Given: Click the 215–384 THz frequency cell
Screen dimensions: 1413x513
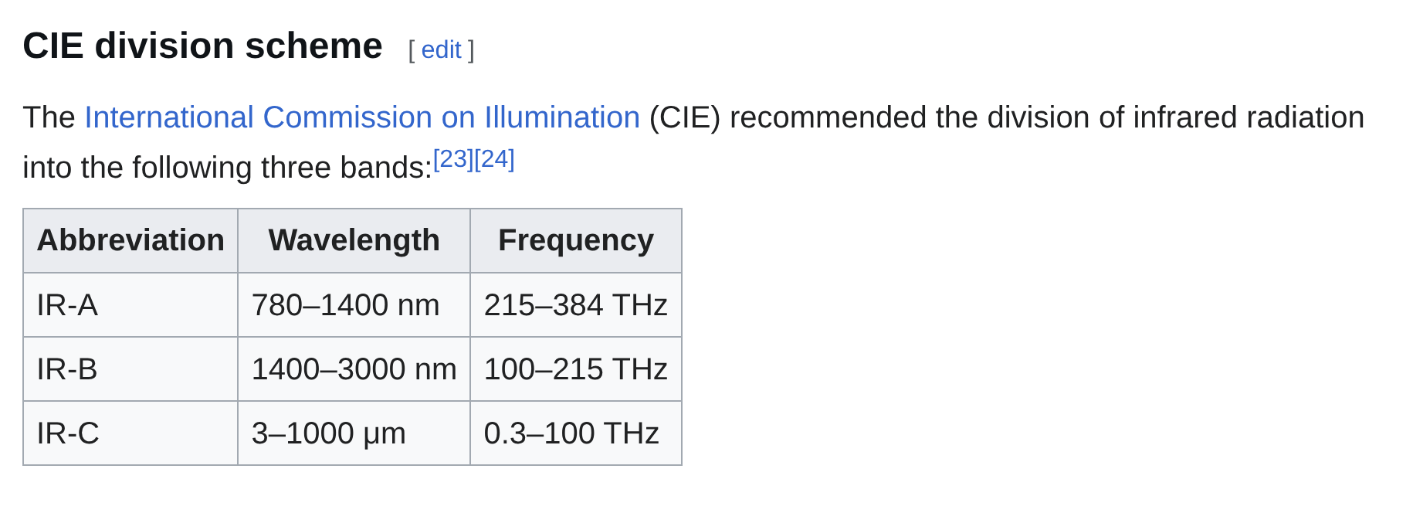Looking at the screenshot, I should [x=575, y=305].
